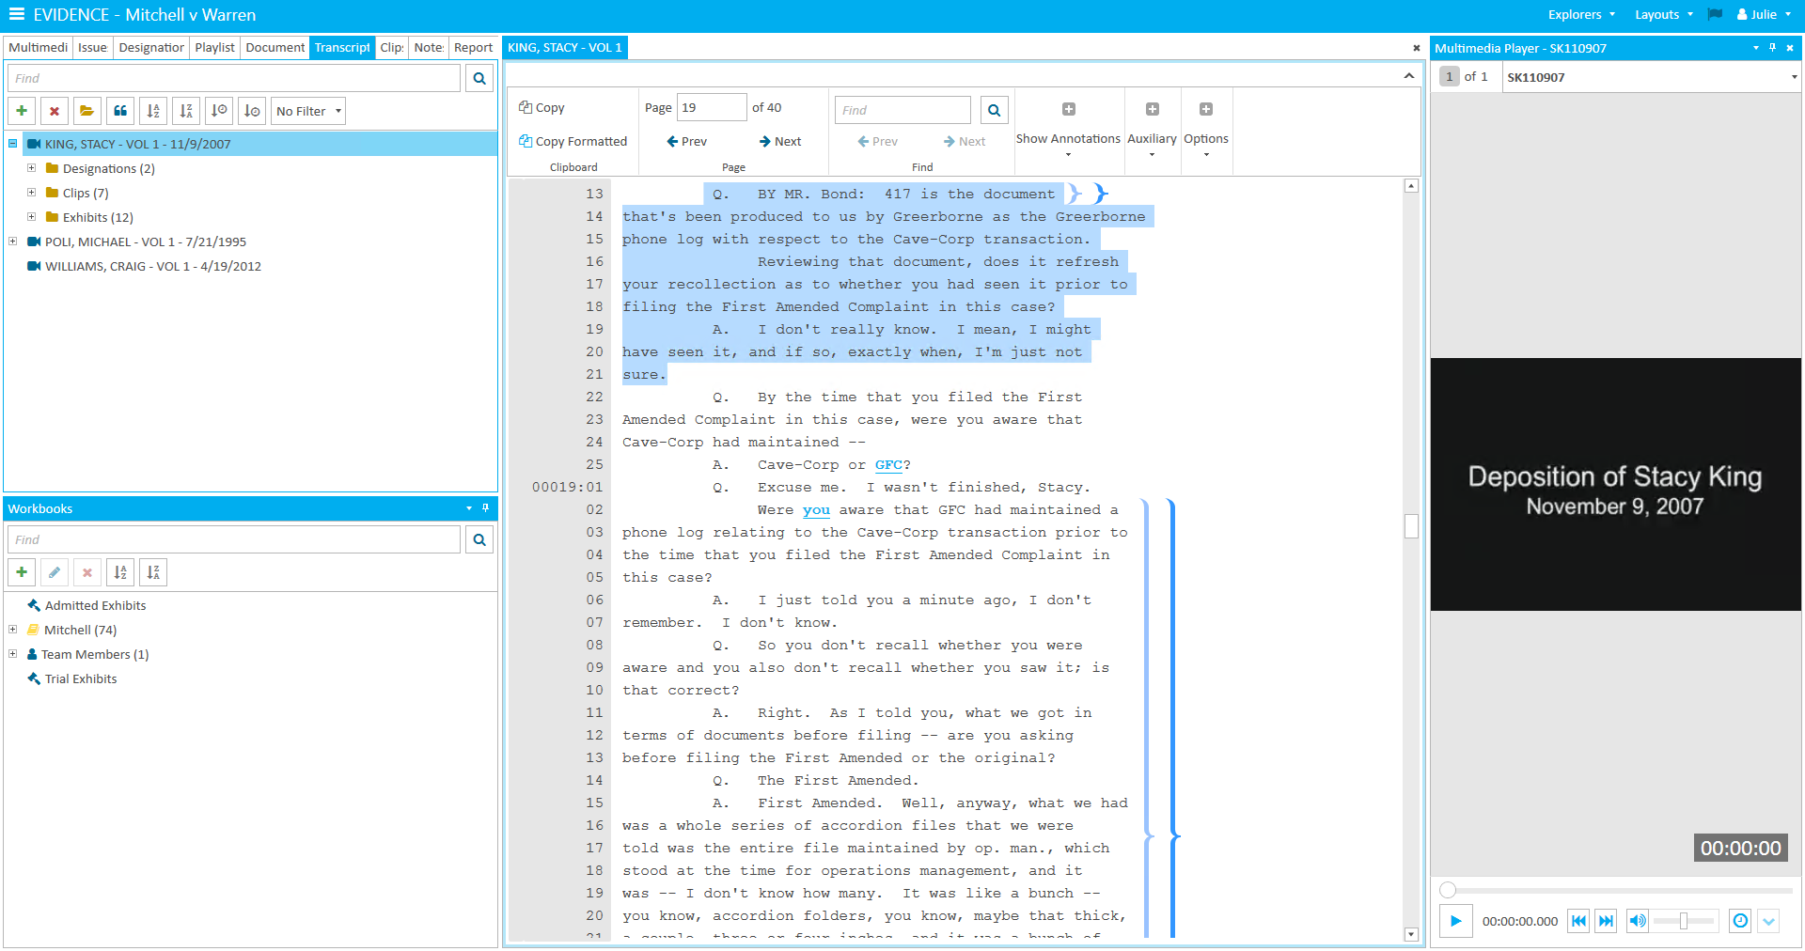
Task: Click the green plus add transcript icon
Action: tap(22, 111)
